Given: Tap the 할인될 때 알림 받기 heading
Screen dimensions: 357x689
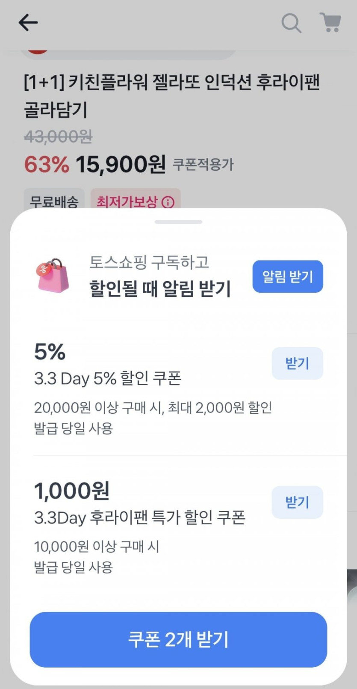Looking at the screenshot, I should click(x=160, y=288).
